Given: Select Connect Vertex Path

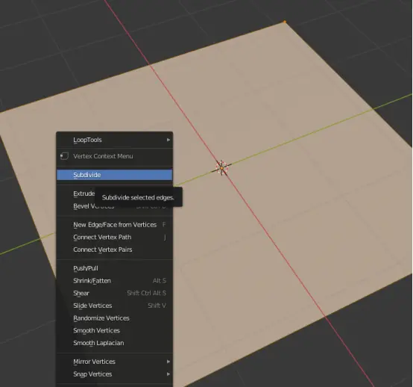Looking at the screenshot, I should coord(115,237).
